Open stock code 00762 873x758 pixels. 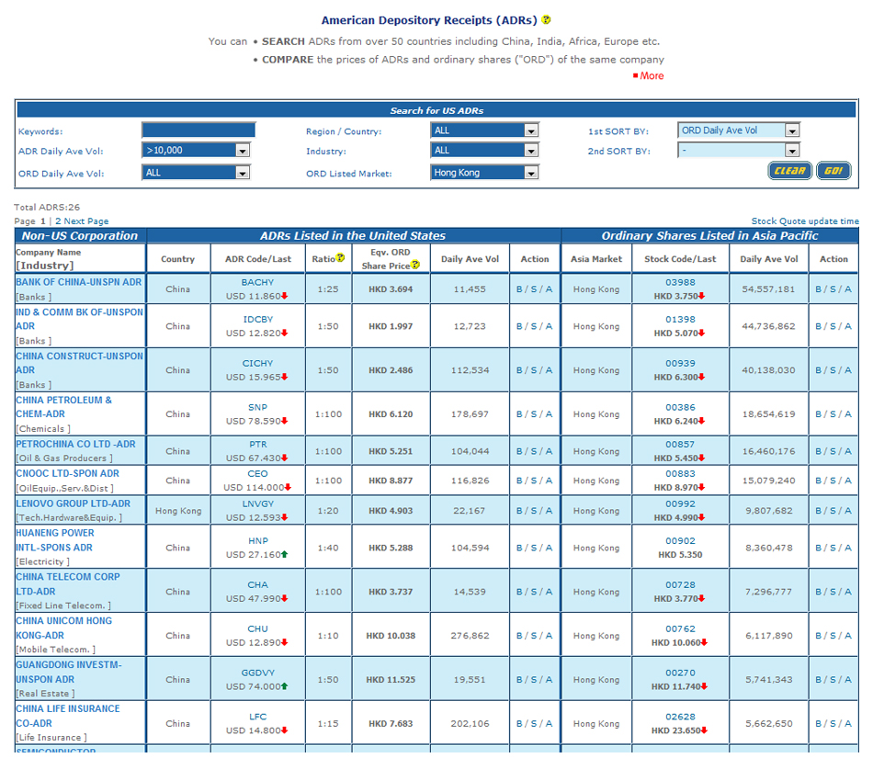tap(680, 628)
